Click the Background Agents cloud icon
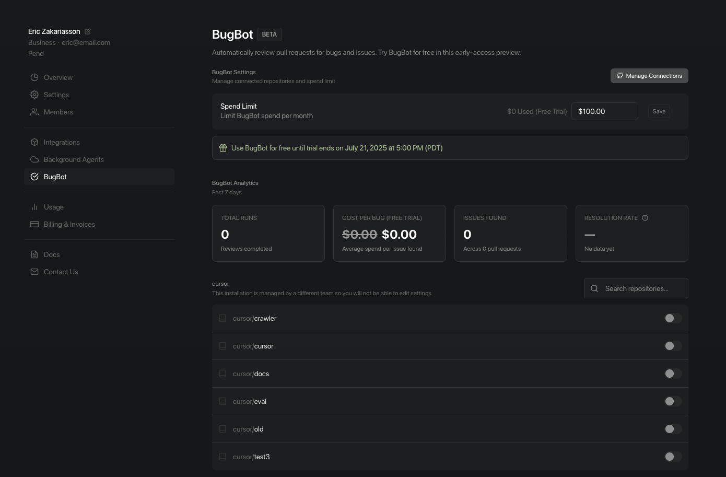The height and width of the screenshot is (477, 726). [34, 159]
